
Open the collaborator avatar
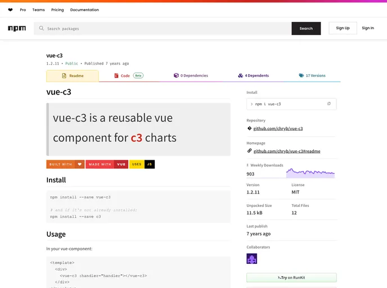pyautogui.click(x=252, y=259)
